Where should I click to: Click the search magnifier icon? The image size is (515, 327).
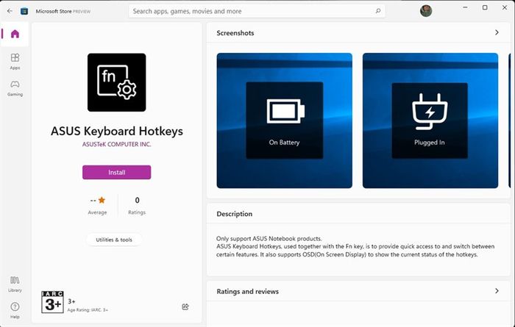click(378, 11)
